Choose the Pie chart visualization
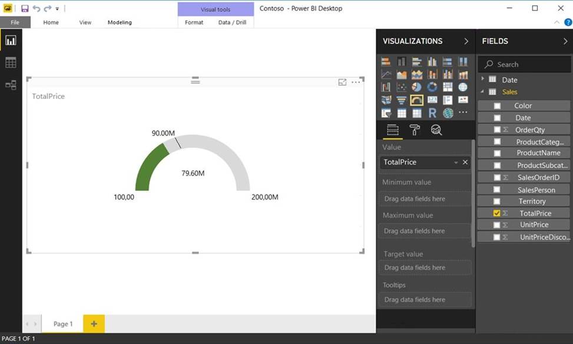Viewport: 573px width, 344px height. 417,87
